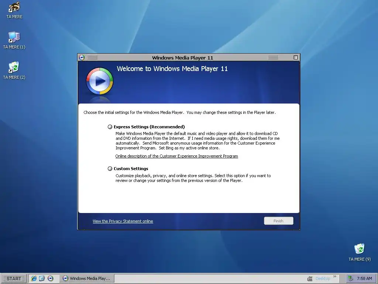Click the Welcome to Windows Media Player 11 heading

point(172,69)
